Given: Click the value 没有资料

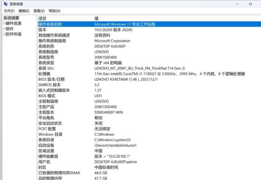Looking at the screenshot, I should click(103, 35).
